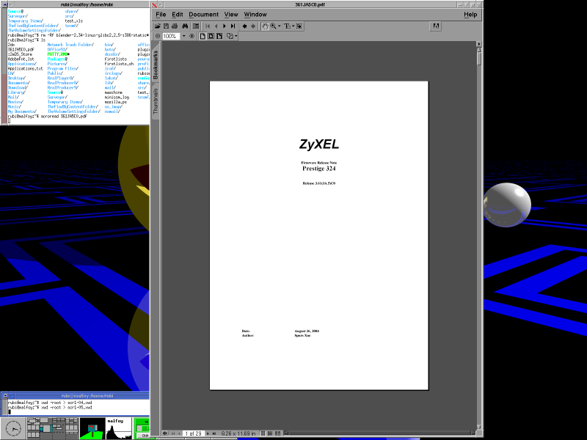Click the Prestige 324 title text
Screen dimensions: 587x440
(x=319, y=169)
